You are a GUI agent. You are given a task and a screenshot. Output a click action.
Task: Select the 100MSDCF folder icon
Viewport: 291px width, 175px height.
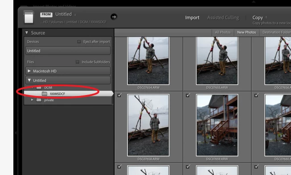(45, 94)
